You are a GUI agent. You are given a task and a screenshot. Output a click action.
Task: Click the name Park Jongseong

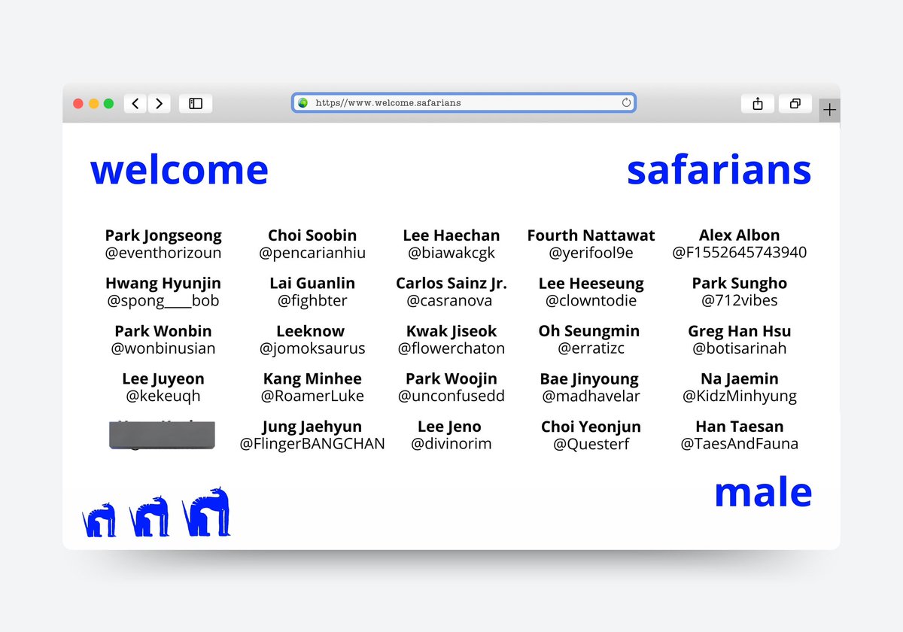(163, 235)
